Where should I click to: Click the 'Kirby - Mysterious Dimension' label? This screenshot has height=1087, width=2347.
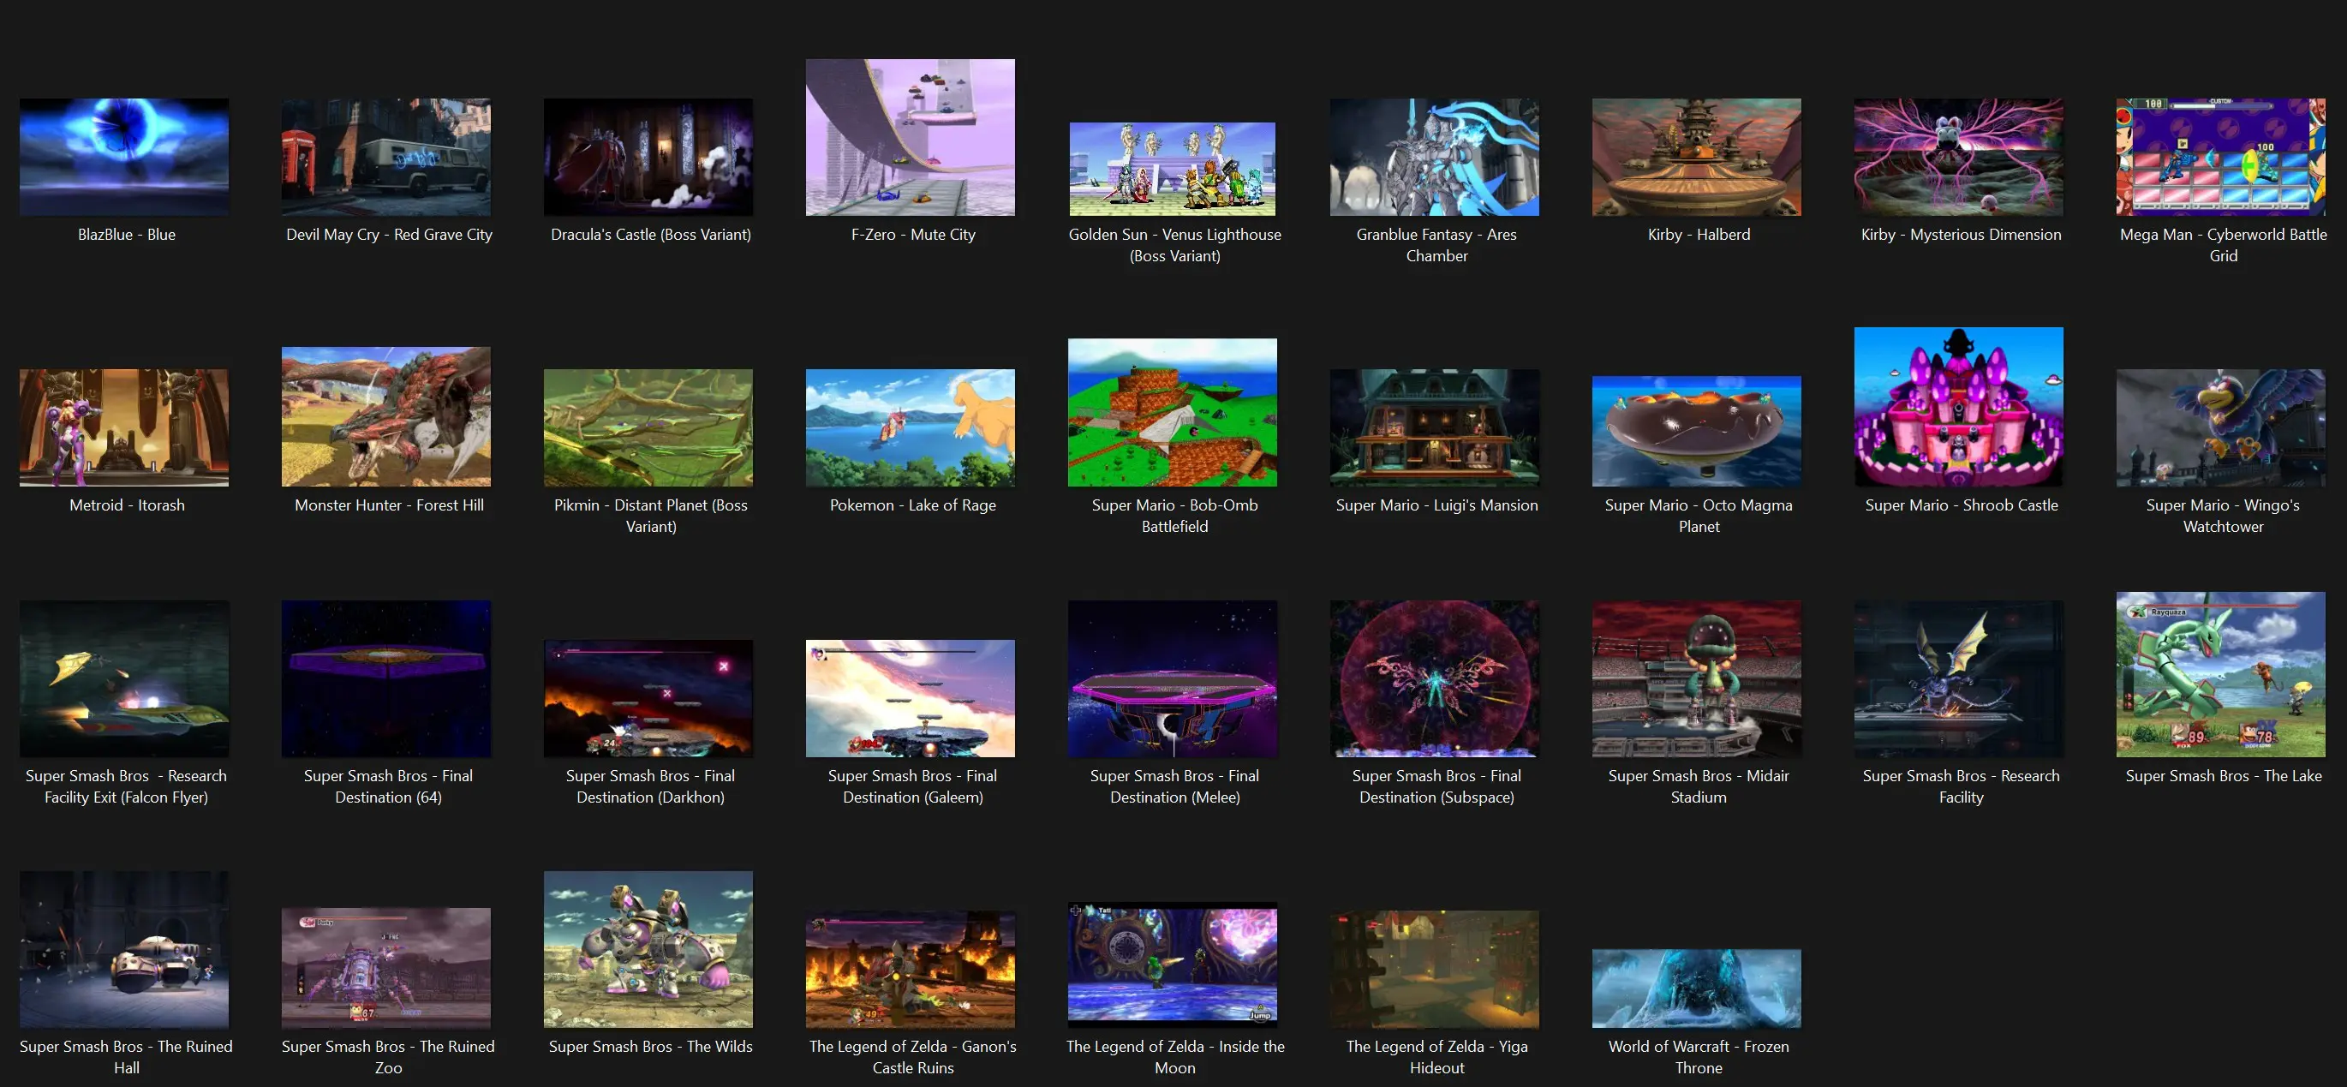coord(1961,234)
